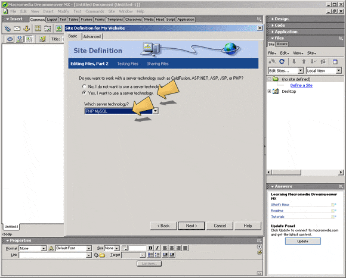Open the Tutorials link
The width and height of the screenshot is (346, 278).
(277, 217)
